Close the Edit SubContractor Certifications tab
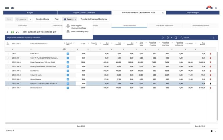 tap(163, 13)
